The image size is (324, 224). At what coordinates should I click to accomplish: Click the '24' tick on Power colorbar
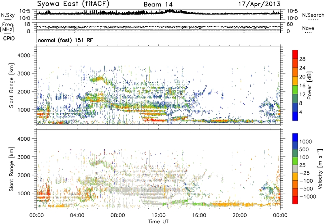(302, 68)
